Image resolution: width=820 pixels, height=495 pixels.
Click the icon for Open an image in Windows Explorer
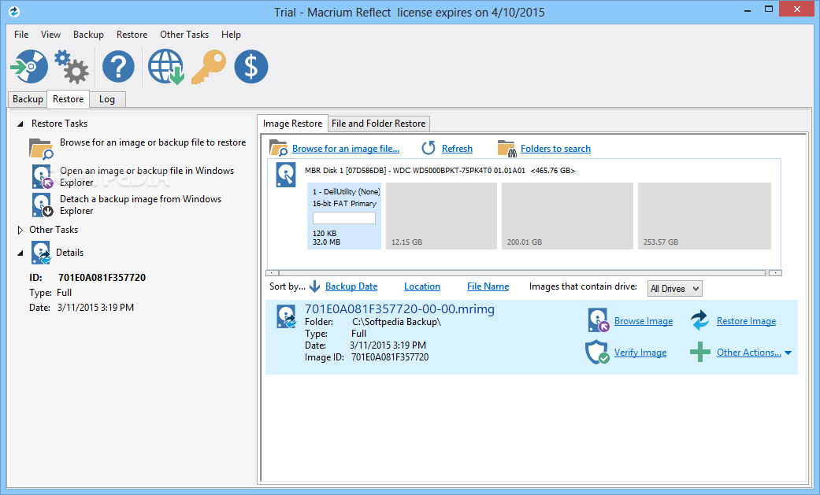pos(42,177)
